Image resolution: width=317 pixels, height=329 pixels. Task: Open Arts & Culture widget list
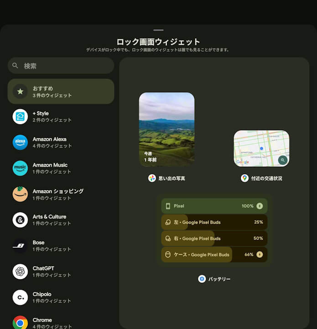click(x=61, y=220)
